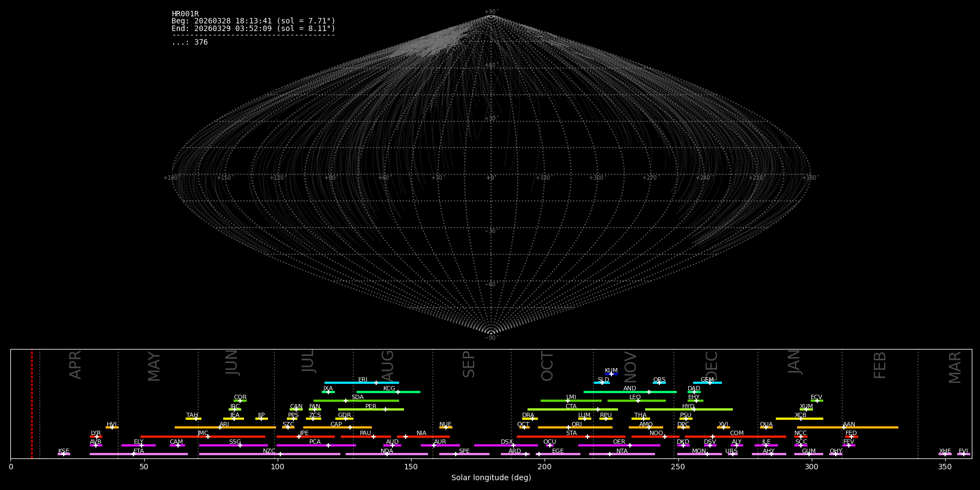Select the 'Beg: 20260328 18:13:41' line
Image resolution: width=980 pixels, height=490 pixels.
click(254, 21)
